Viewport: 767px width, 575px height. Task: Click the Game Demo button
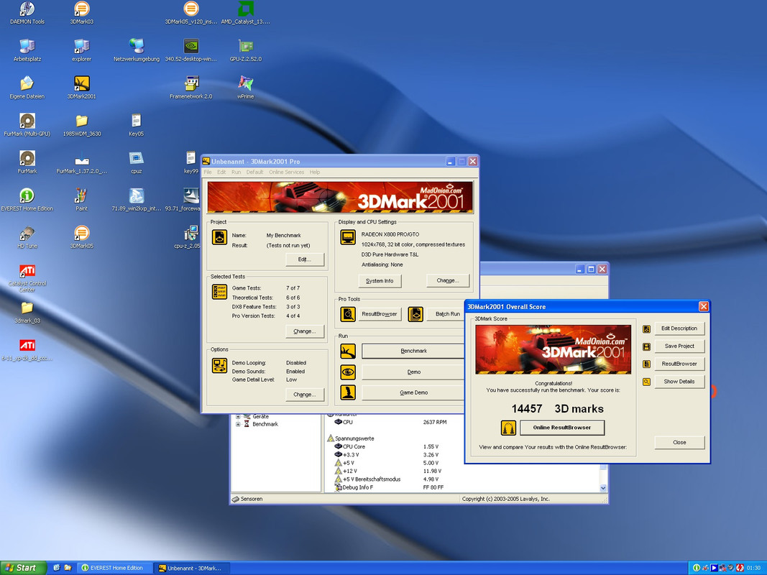(x=413, y=392)
